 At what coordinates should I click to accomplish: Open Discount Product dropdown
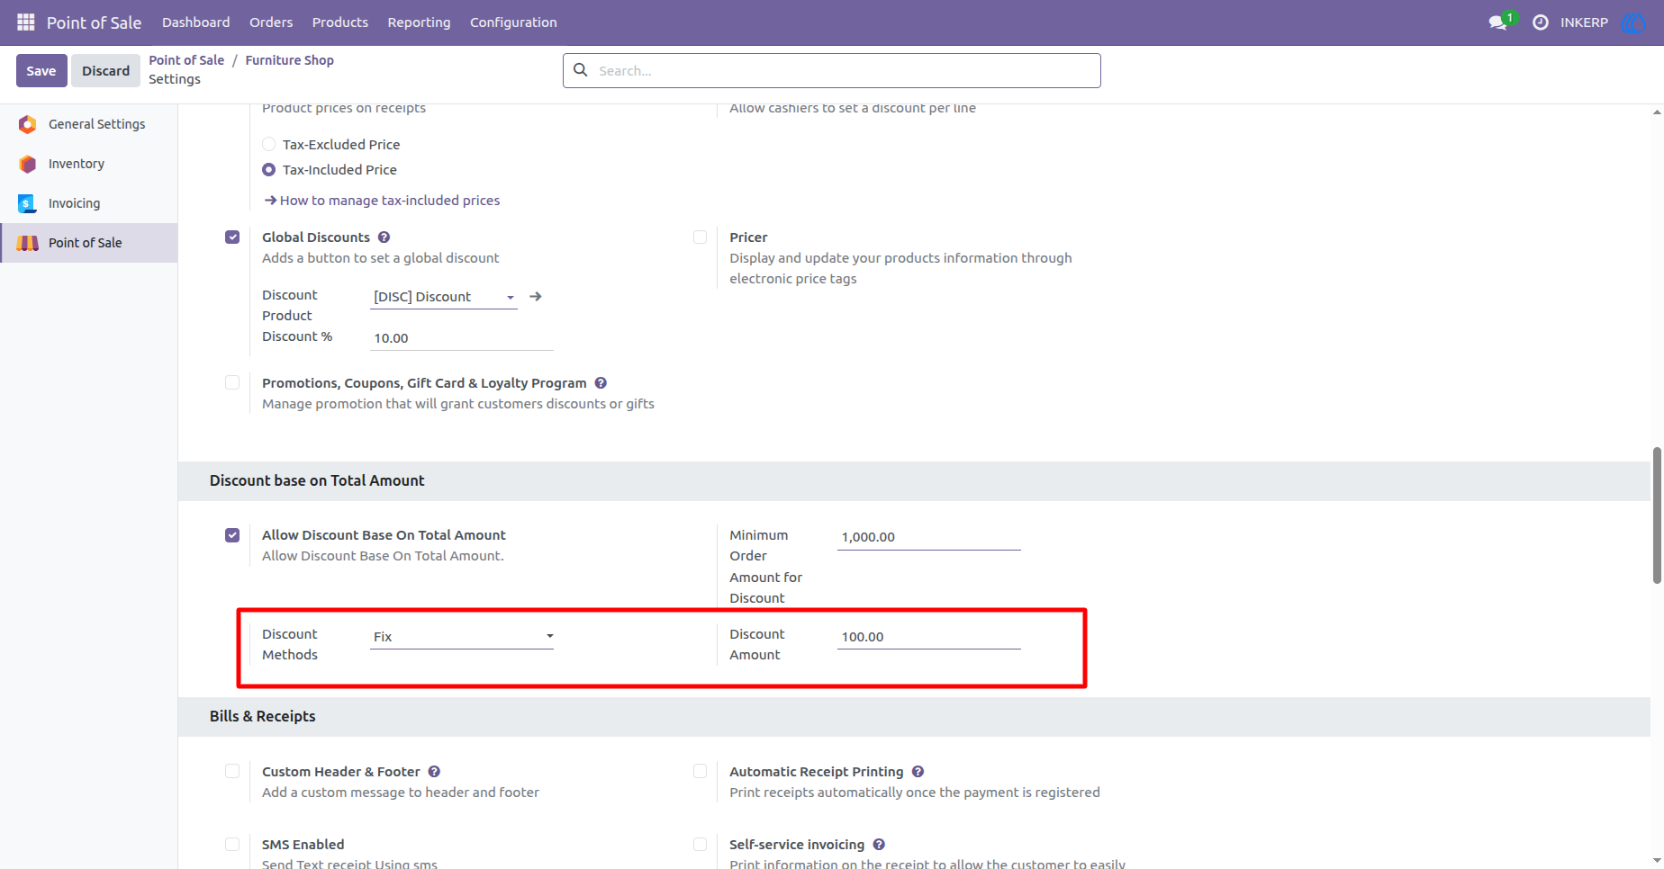[444, 297]
